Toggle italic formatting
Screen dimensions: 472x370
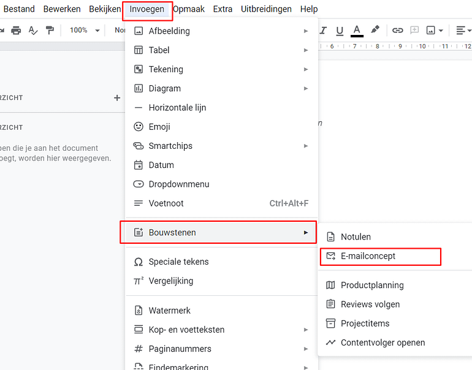pyautogui.click(x=323, y=31)
